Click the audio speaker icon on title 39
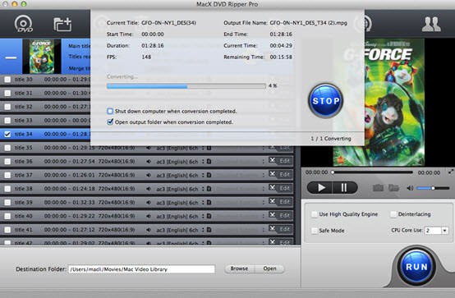455x298 pixels. coord(149,203)
